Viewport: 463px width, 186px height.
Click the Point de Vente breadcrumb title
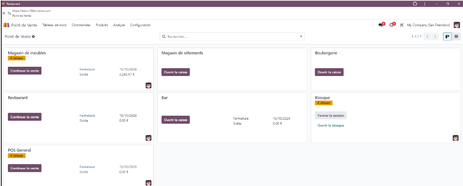pos(18,37)
